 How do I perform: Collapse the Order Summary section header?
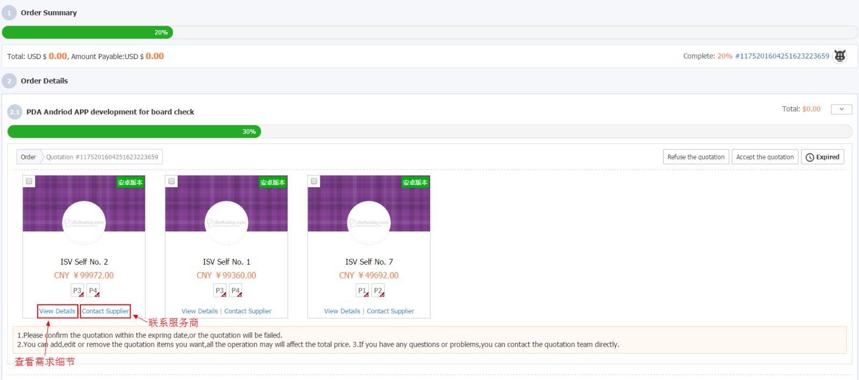coord(48,13)
